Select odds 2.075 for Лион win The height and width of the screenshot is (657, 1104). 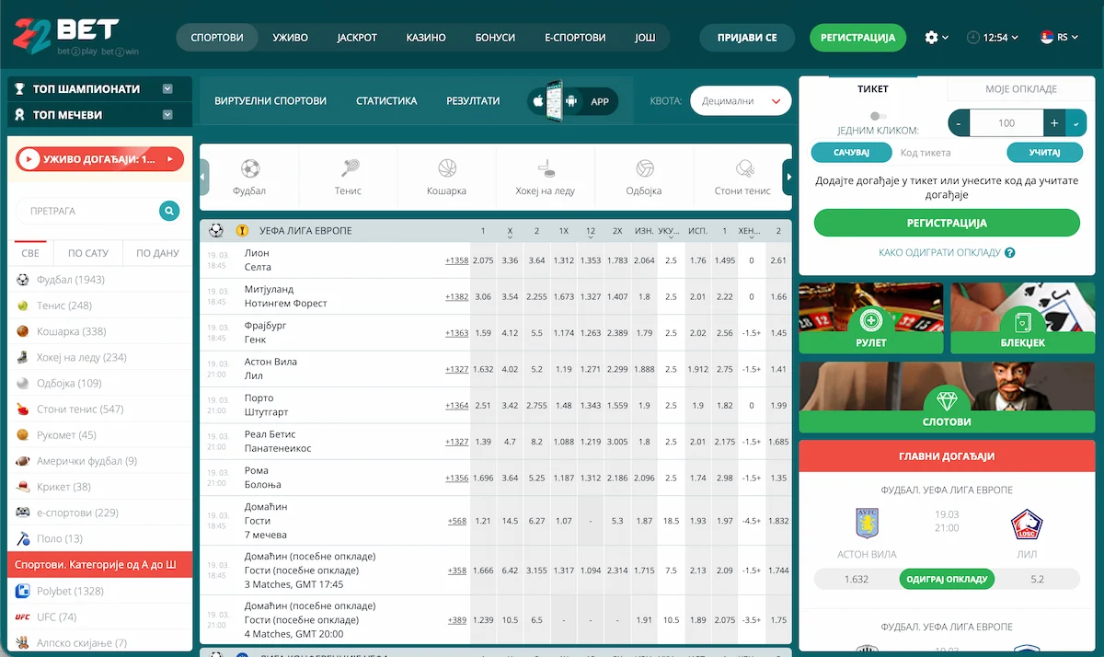pos(483,260)
